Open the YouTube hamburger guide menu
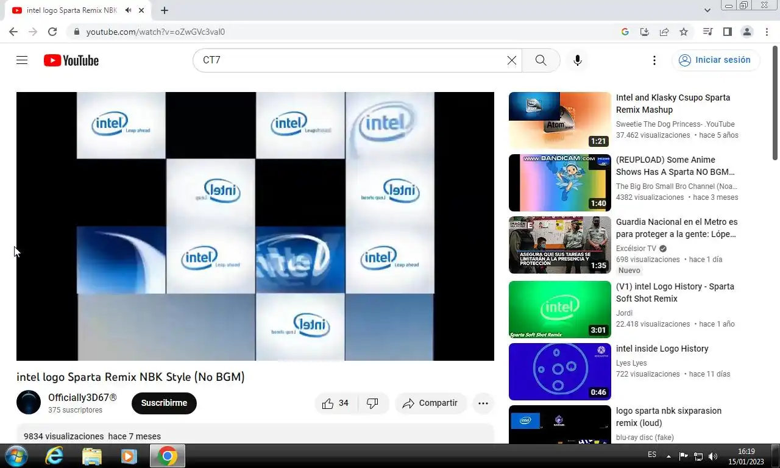Viewport: 780px width, 468px height. coord(22,60)
